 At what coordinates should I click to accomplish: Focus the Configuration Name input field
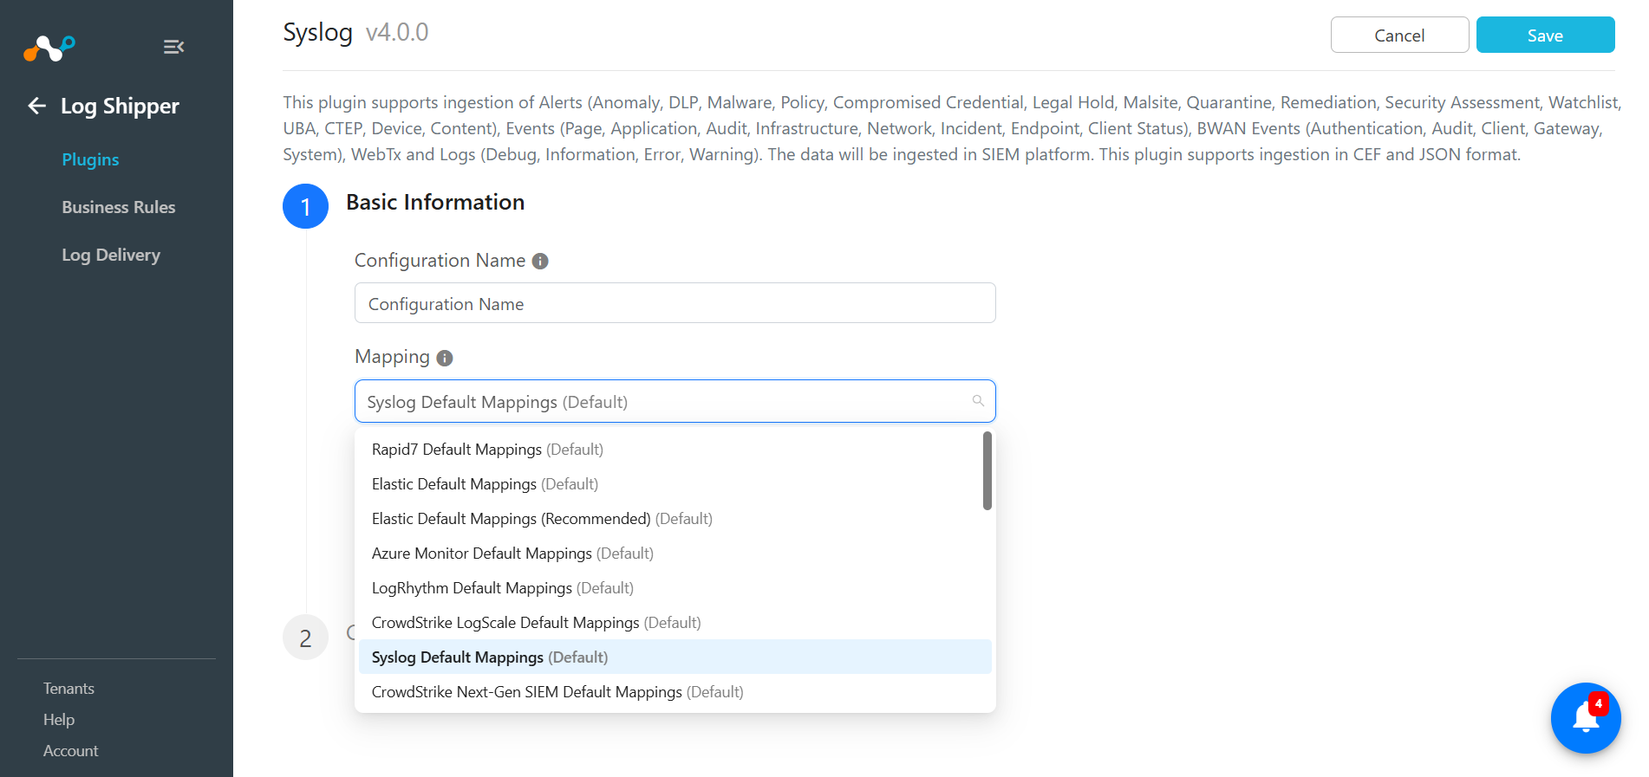pos(675,303)
